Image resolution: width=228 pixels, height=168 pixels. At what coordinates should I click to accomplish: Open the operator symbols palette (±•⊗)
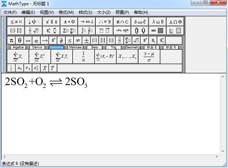click(x=69, y=22)
